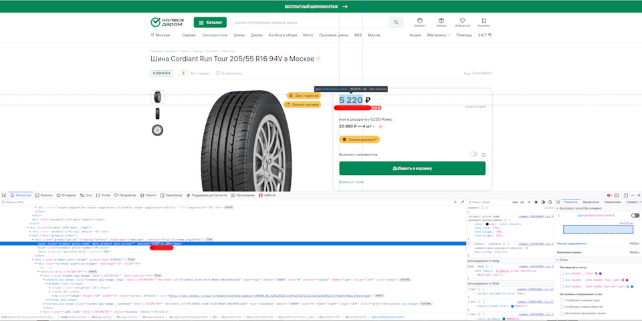Enable Бесконечно продлевать линии checkbox
The image size is (642, 321).
[562, 313]
